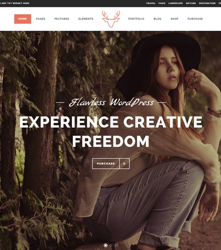Go to the Portfolio menu item
Image resolution: width=221 pixels, height=250 pixels.
[136, 19]
